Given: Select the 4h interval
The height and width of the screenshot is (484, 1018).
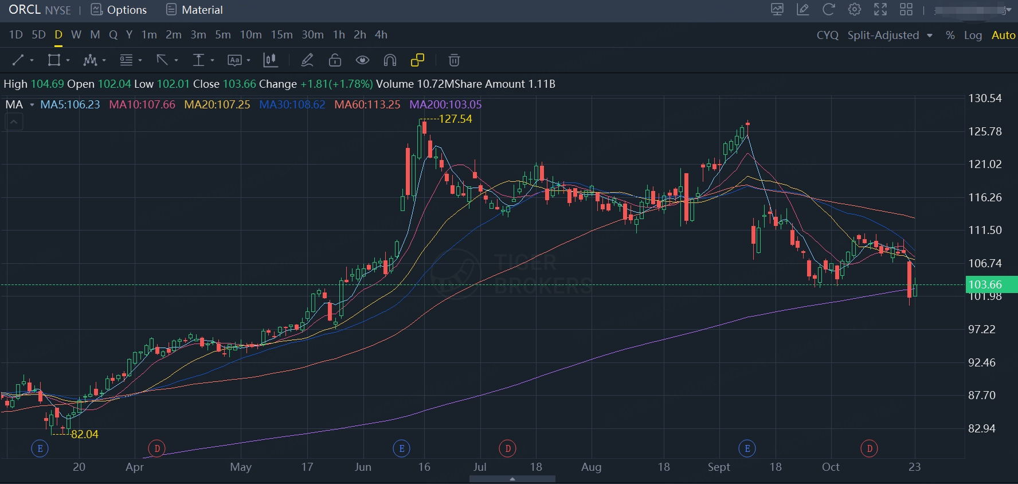Looking at the screenshot, I should 381,35.
